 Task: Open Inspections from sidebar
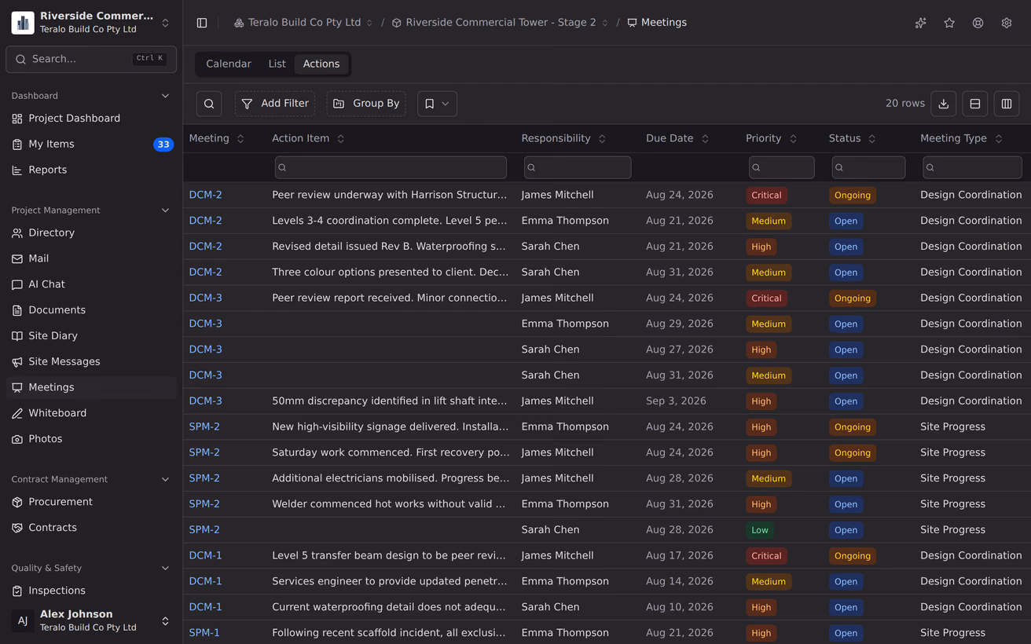point(91,591)
